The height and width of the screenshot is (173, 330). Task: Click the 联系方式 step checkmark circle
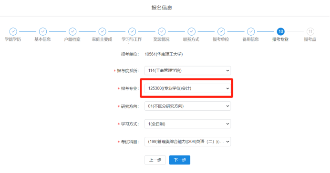click(191, 32)
